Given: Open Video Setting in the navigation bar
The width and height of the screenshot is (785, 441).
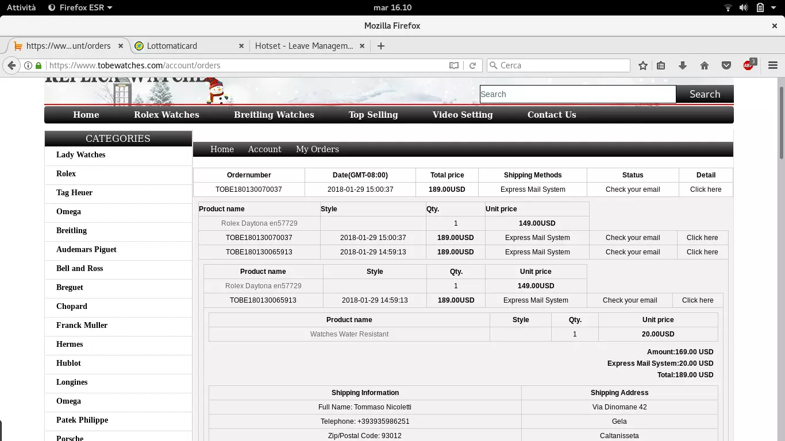Looking at the screenshot, I should 463,115.
